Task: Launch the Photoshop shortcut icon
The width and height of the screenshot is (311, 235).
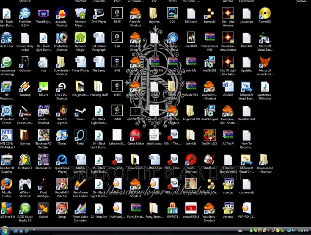Action: coord(62,38)
